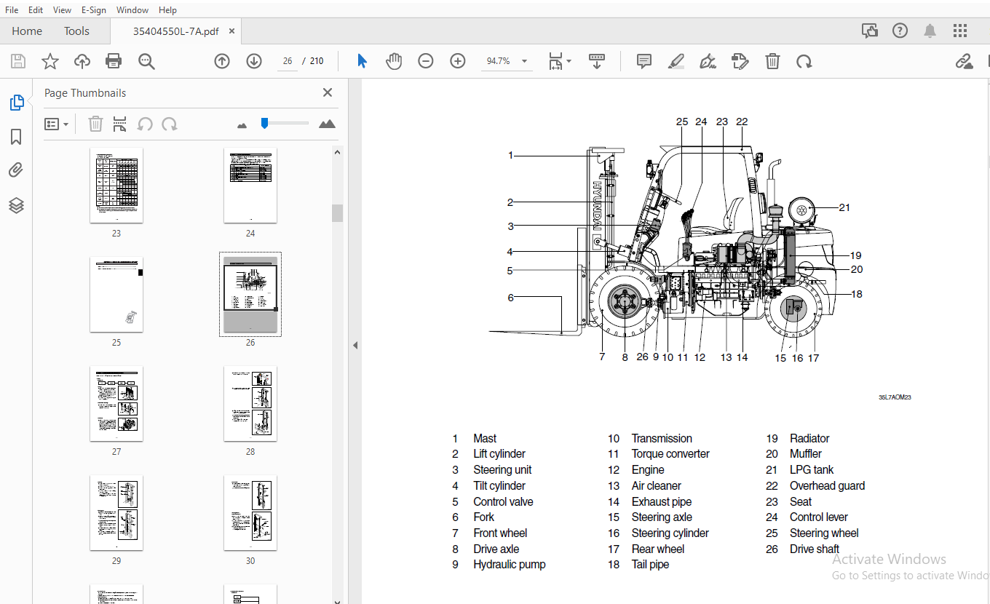Go to the next page with the down arrow
This screenshot has width=990, height=604.
(254, 61)
